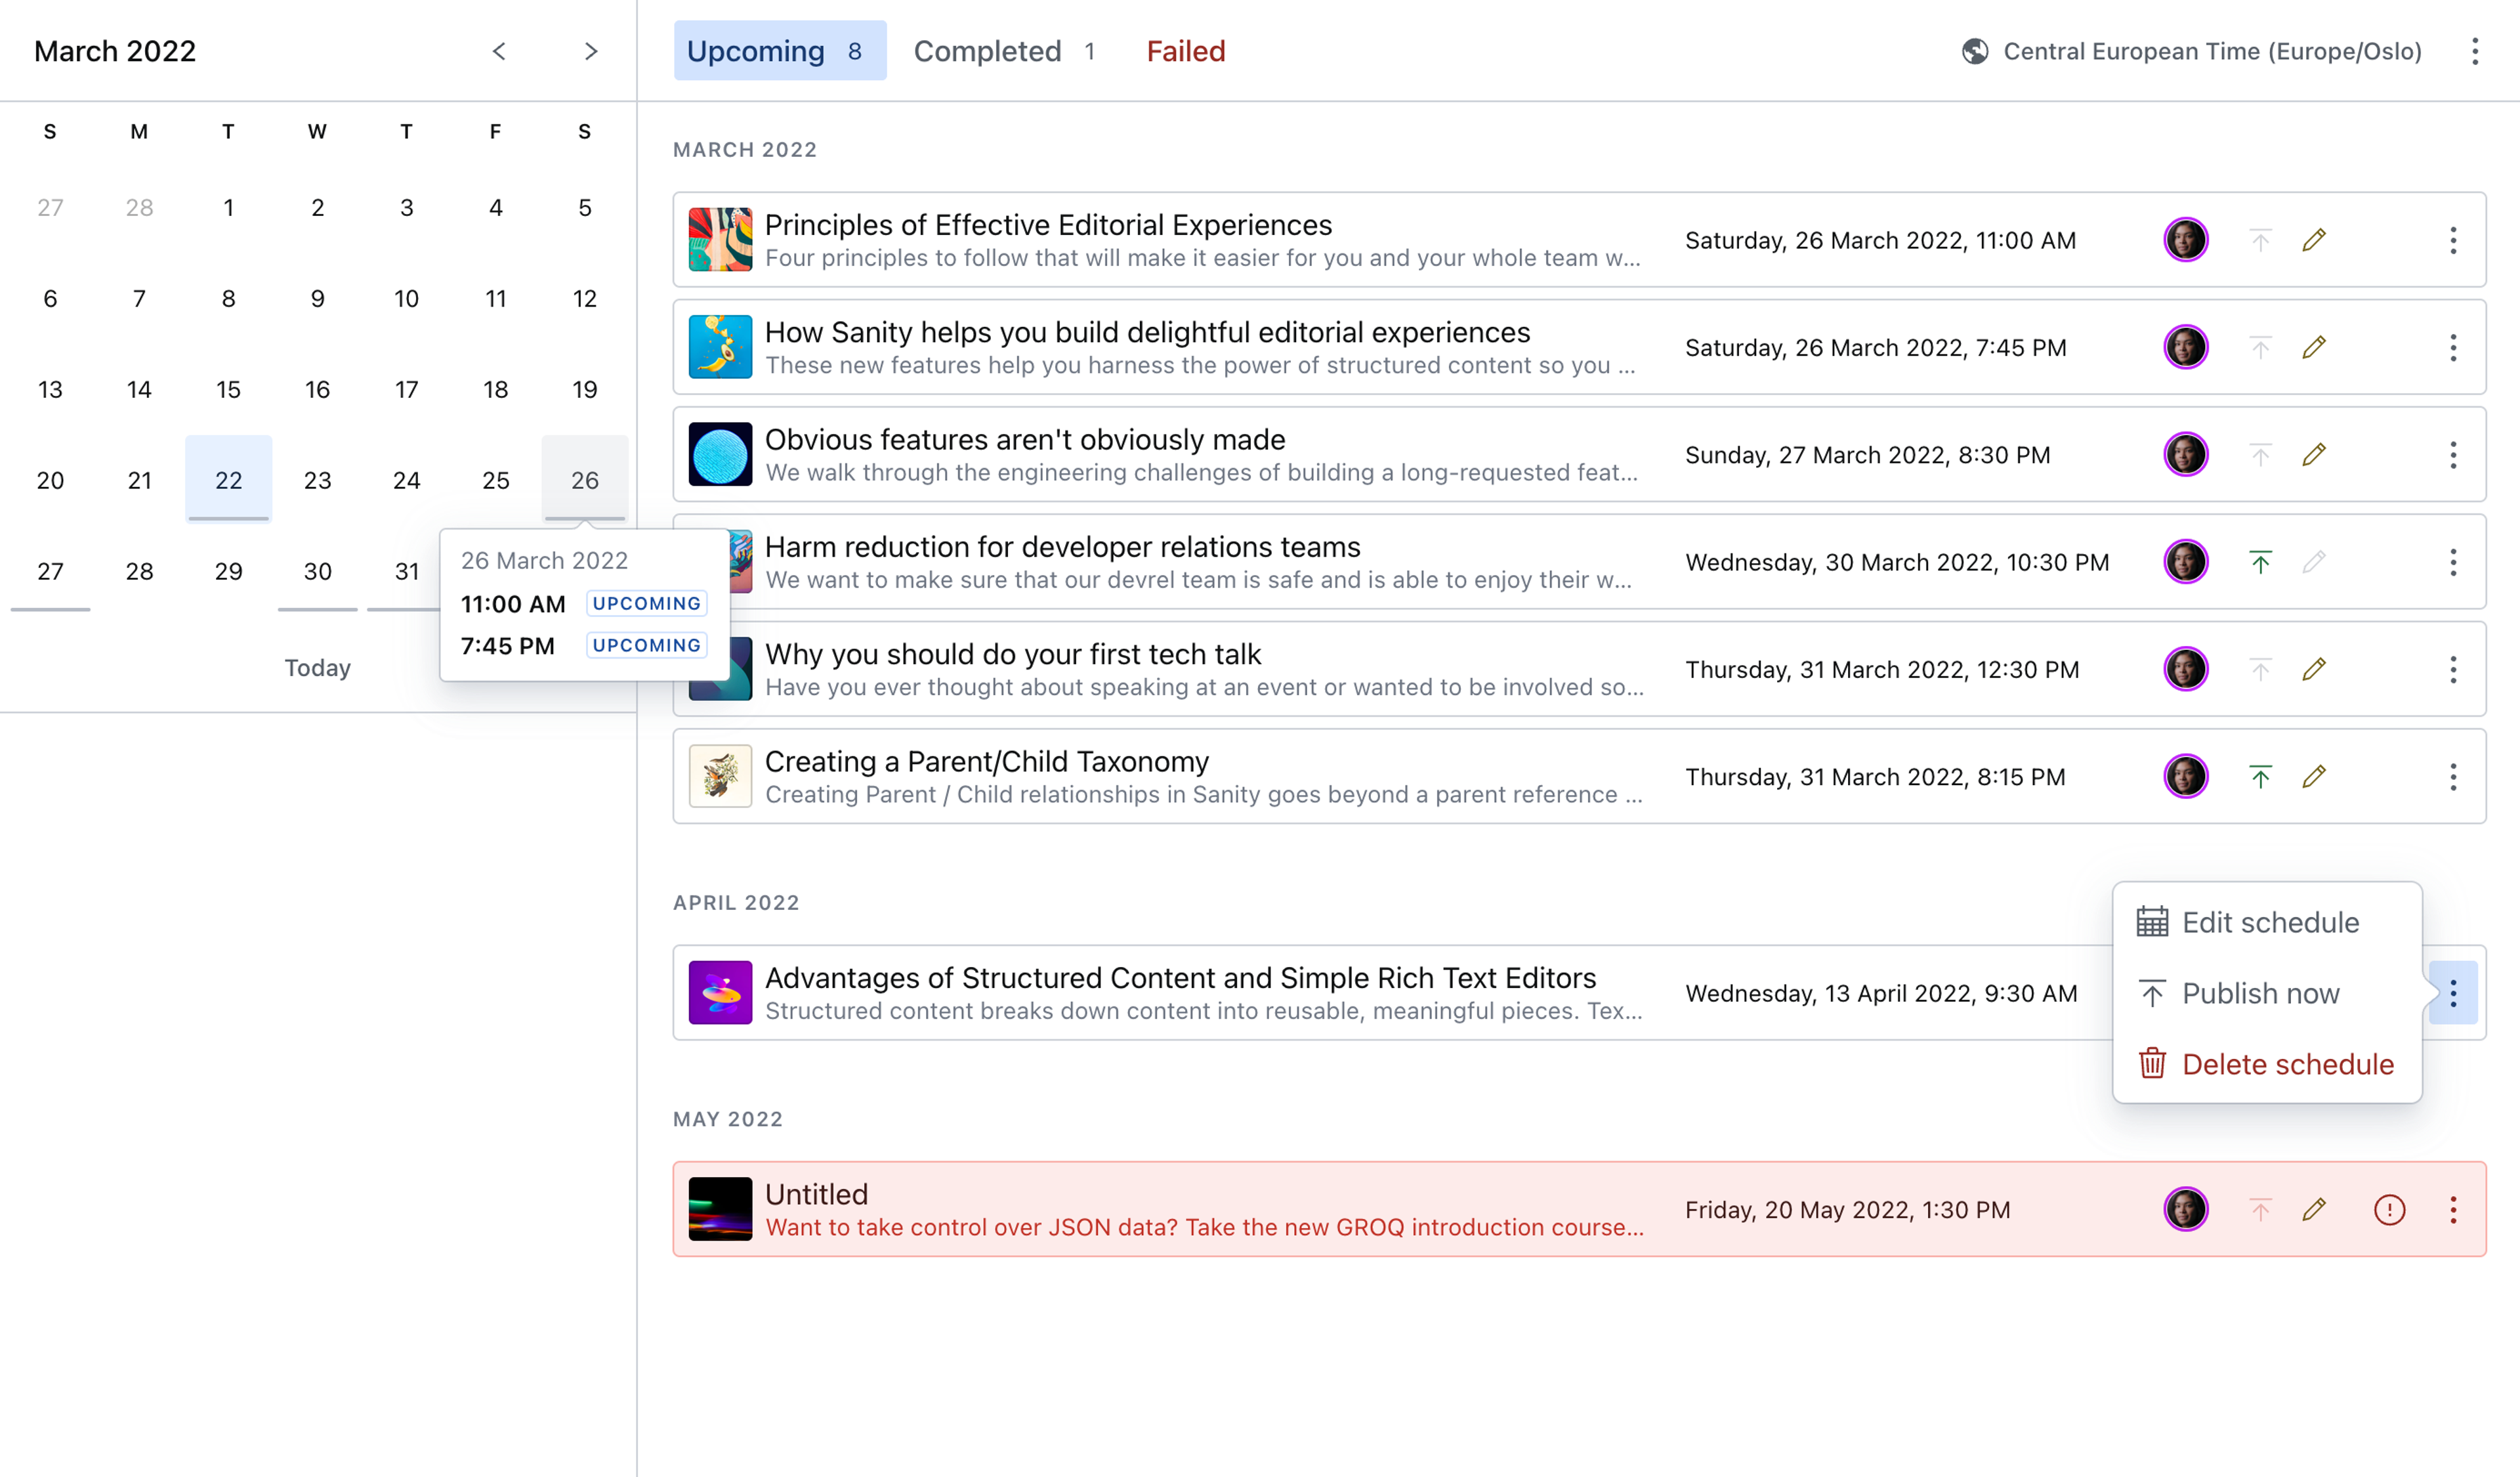Screen dimensions: 2520x1477
Task: Click the globe time zone icon
Action: [1975, 51]
